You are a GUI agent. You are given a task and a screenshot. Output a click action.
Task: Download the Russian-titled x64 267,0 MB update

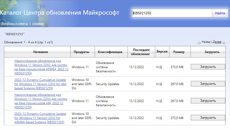[x=208, y=101]
